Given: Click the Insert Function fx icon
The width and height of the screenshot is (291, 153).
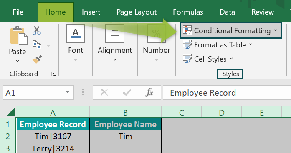Looking at the screenshot, I should pos(149,92).
